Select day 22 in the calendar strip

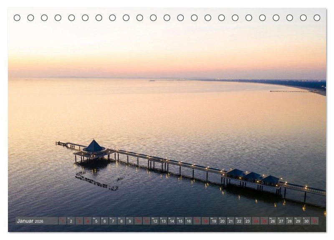[x=239, y=221]
